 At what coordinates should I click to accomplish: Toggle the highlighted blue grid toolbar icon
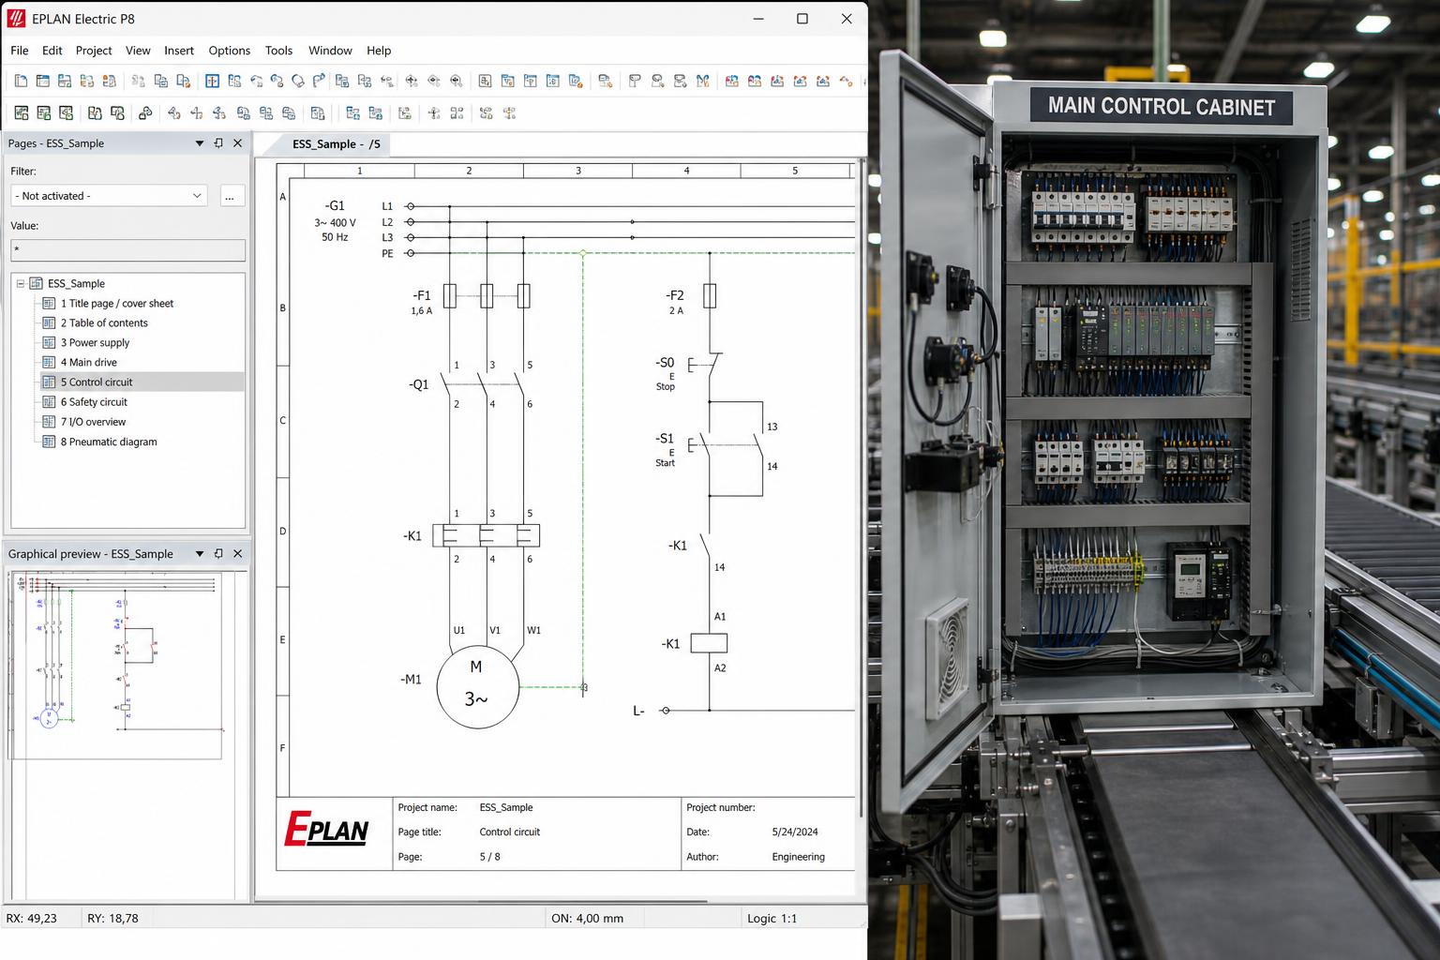click(x=212, y=82)
